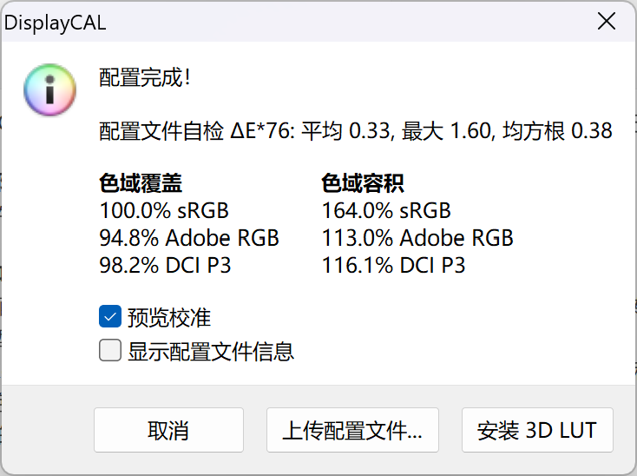
Task: Click the DisplayCAL title bar text
Action: click(55, 23)
